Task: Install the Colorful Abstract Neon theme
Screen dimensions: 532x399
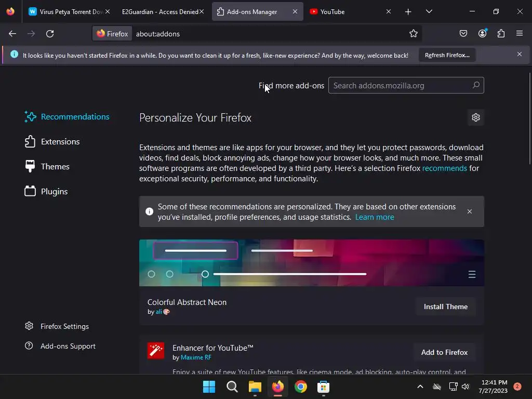Action: click(445, 307)
